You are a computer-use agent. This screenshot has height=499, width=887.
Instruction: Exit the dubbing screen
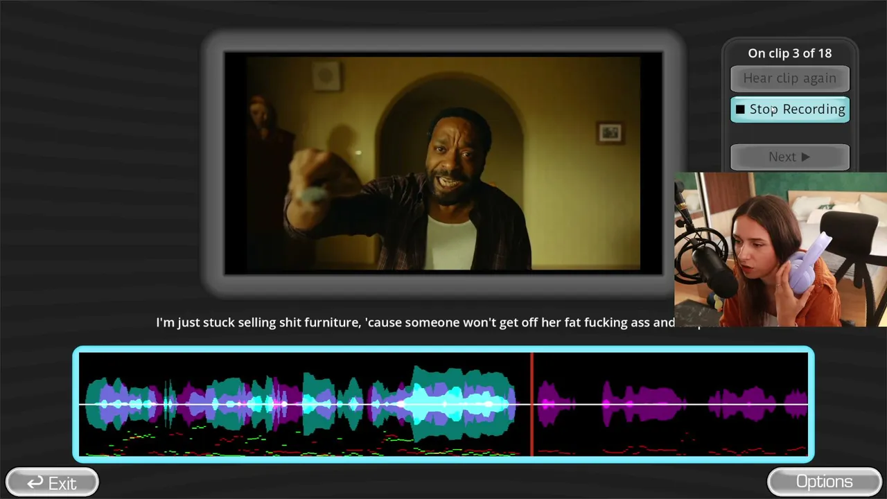coord(52,482)
